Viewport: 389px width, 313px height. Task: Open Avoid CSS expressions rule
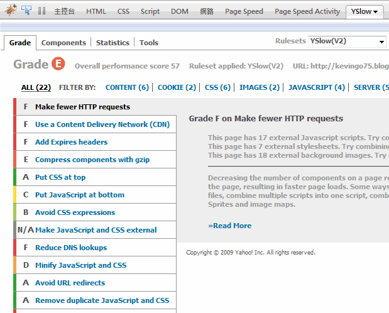[96, 212]
